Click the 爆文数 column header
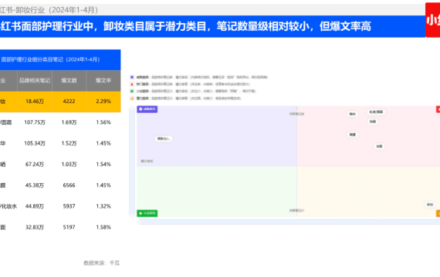 coord(69,81)
